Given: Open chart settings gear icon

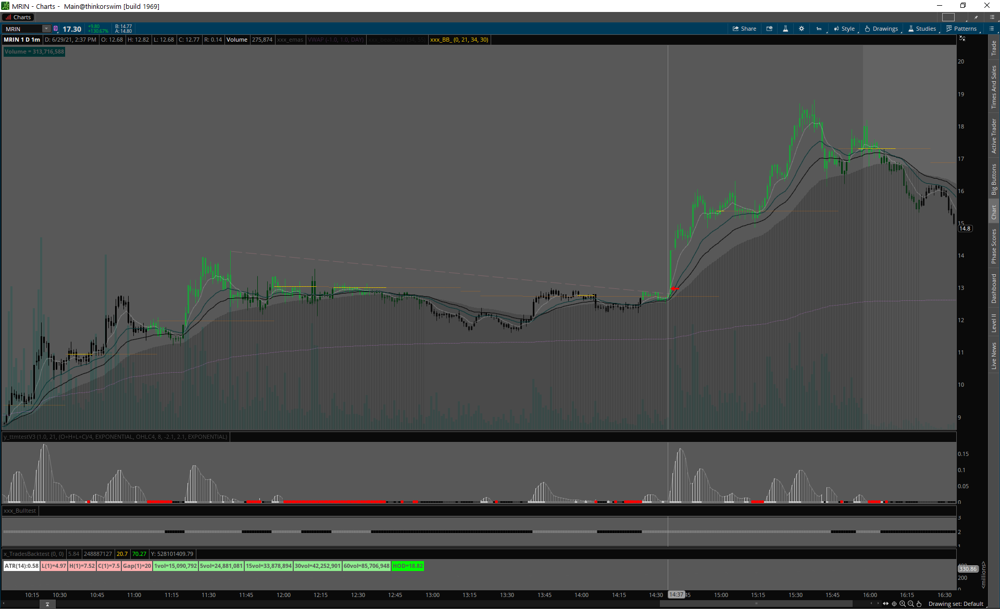Looking at the screenshot, I should pos(802,29).
